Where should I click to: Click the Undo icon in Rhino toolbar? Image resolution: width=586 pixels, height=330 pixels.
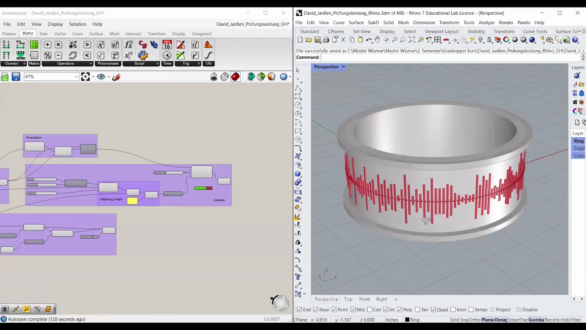(369, 40)
